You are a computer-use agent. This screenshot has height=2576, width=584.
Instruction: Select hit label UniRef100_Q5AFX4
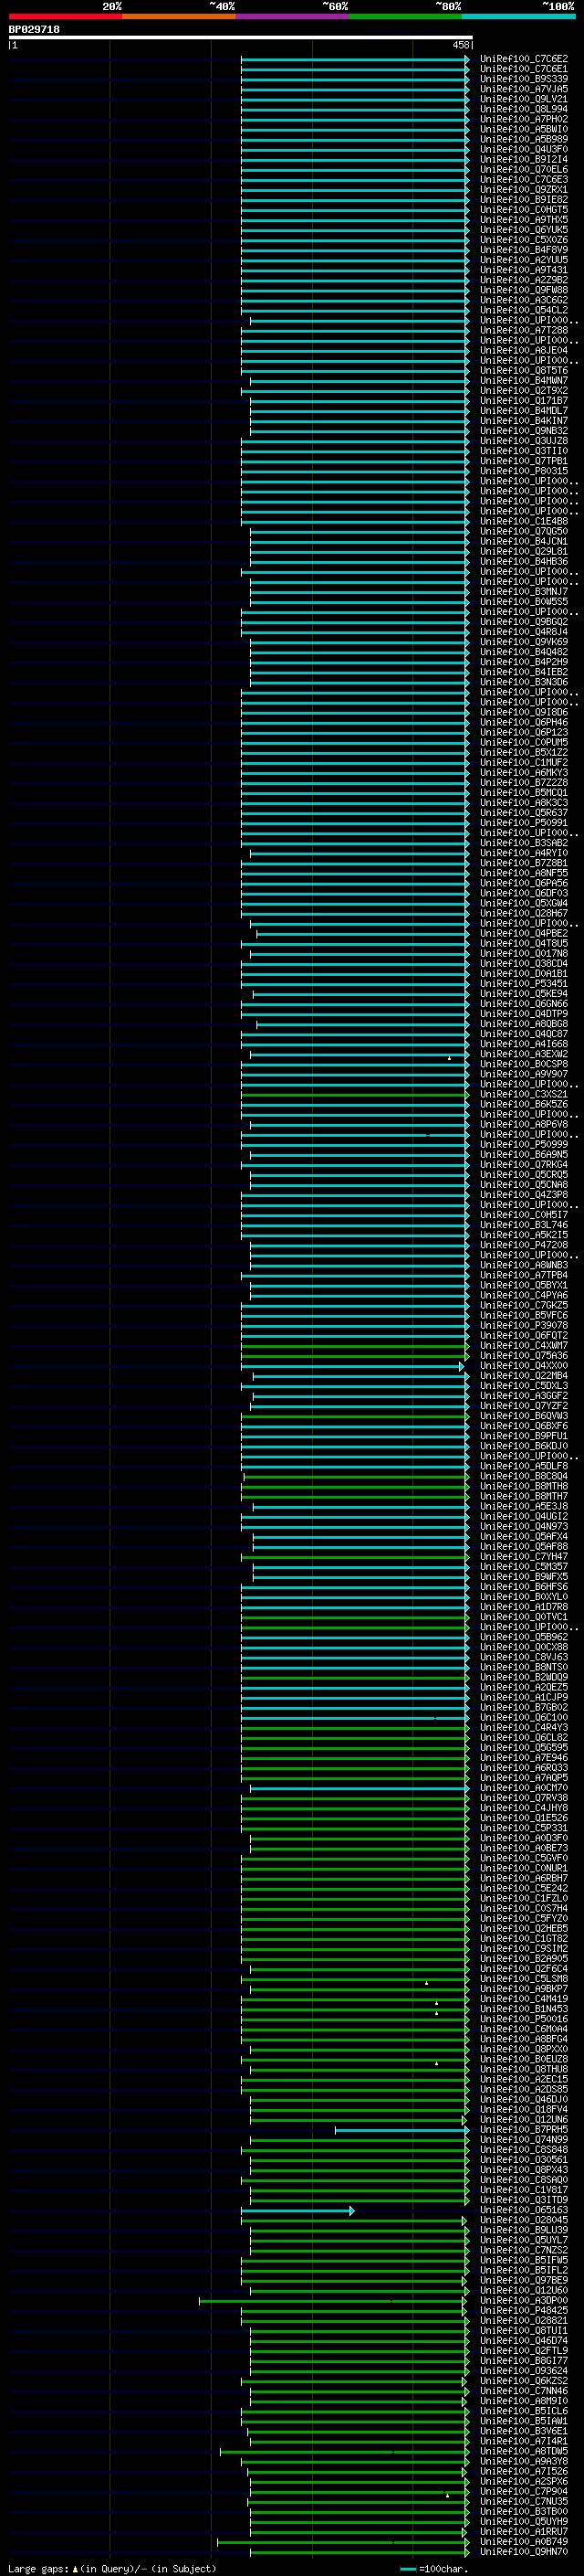(523, 1537)
